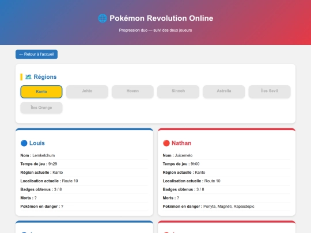Click Louis's Pokémon en danger row
The height and width of the screenshot is (233, 311).
click(84, 207)
